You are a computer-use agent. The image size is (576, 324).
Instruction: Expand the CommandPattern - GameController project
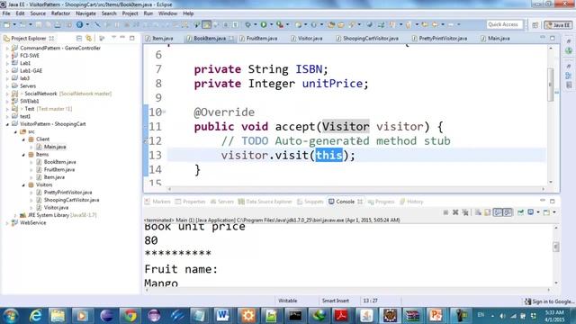coord(7,48)
